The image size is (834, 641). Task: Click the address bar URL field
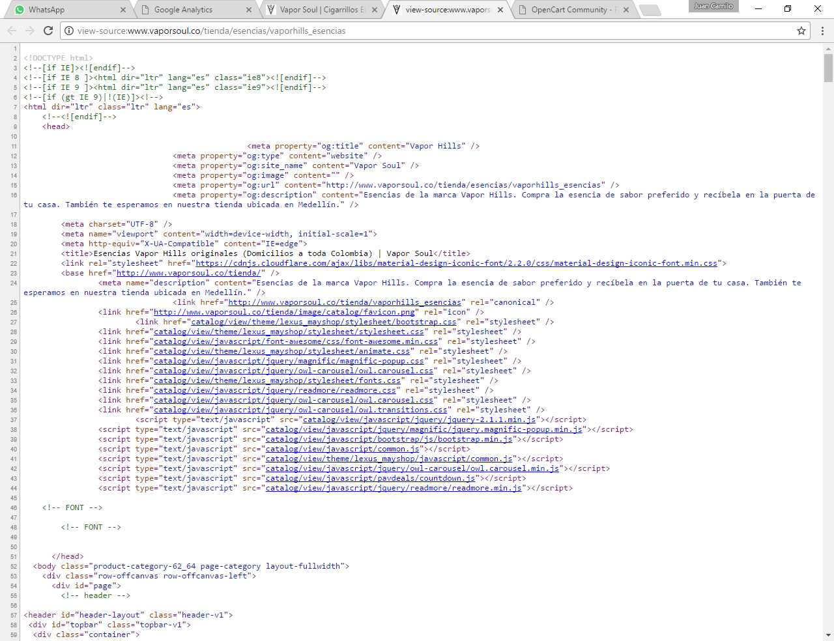[x=430, y=31]
